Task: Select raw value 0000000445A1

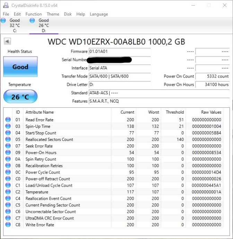Action: [x=206, y=185]
